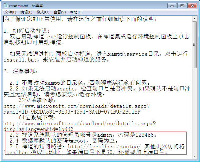Click text 'FamilyID=9B2DA534-3E03-4391-8A4D-074B9F2BC1BF'
Image resolution: width=200 pixels, height=162 pixels.
point(72,112)
